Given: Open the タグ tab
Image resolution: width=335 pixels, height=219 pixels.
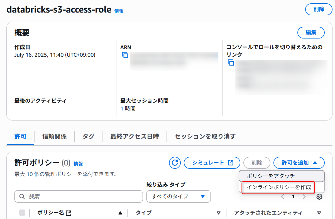Looking at the screenshot, I should 88,136.
